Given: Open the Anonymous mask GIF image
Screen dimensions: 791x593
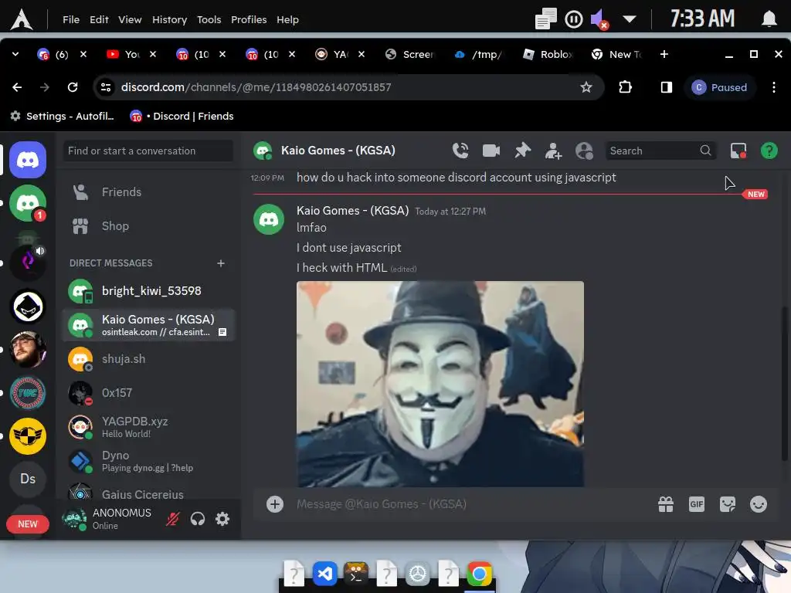Looking at the screenshot, I should pos(440,384).
